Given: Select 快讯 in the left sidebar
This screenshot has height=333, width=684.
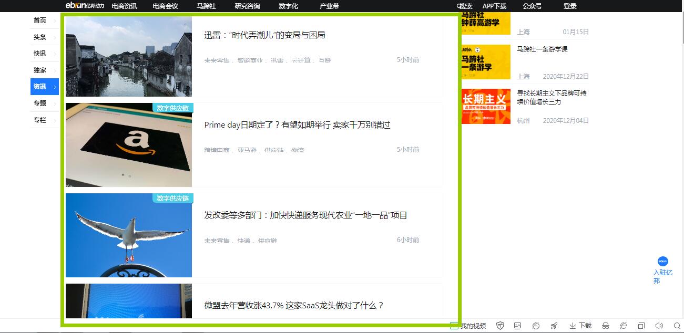Looking at the screenshot, I should pos(40,54).
